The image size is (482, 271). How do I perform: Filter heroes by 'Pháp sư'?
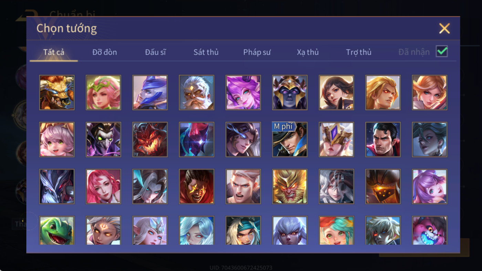click(x=257, y=52)
